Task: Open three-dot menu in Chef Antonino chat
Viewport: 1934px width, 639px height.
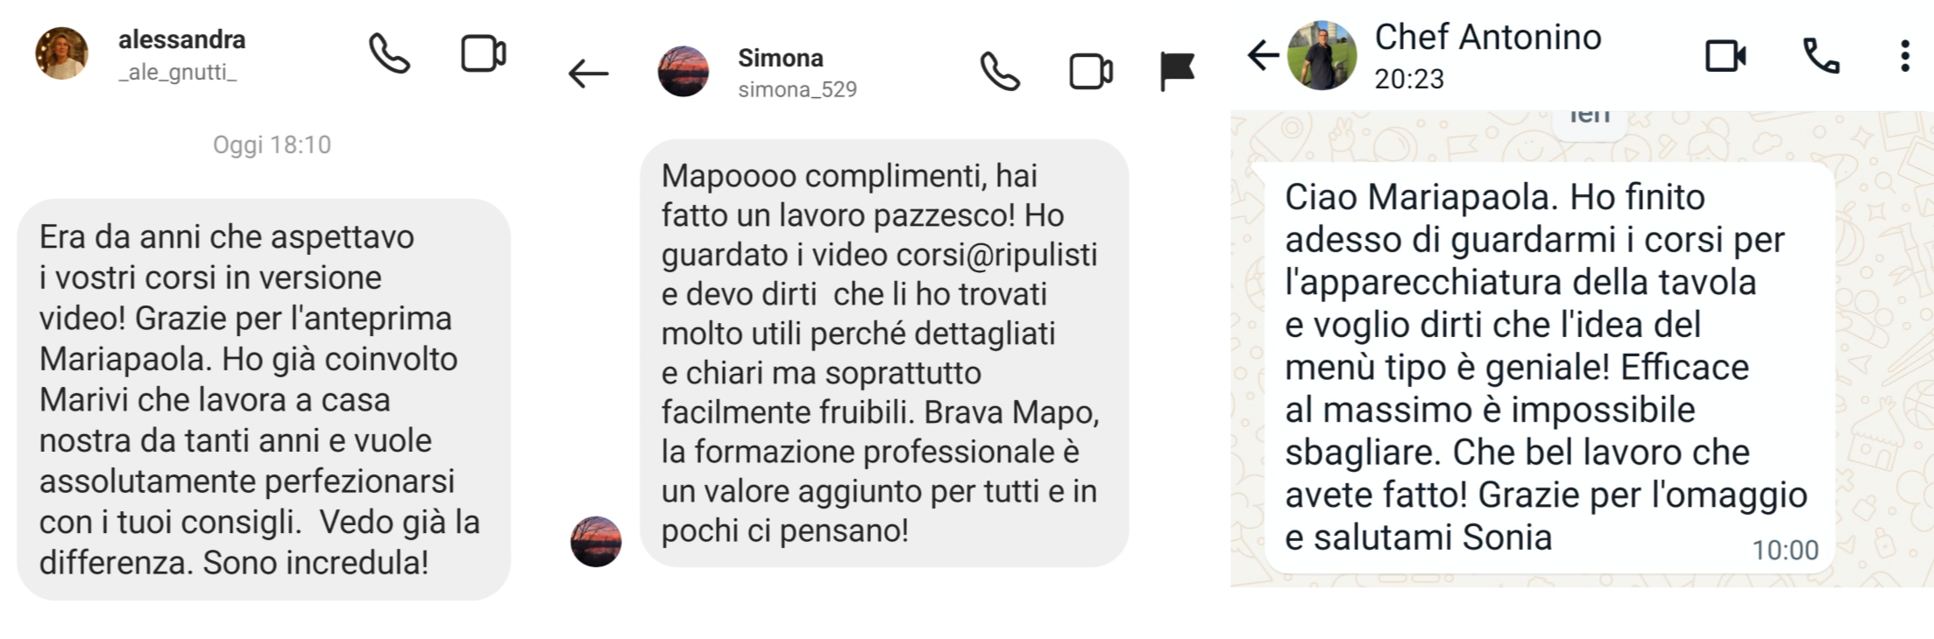Action: click(1904, 56)
